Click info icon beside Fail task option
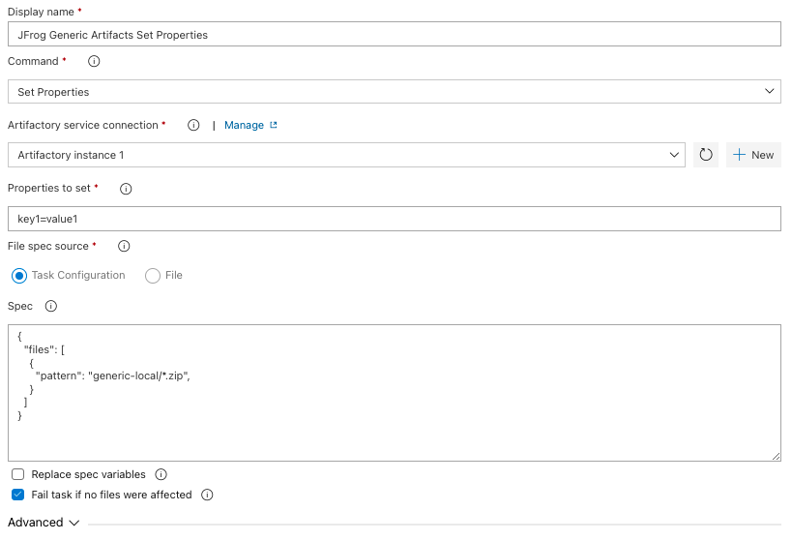Screen dimensions: 792x541 coord(207,495)
